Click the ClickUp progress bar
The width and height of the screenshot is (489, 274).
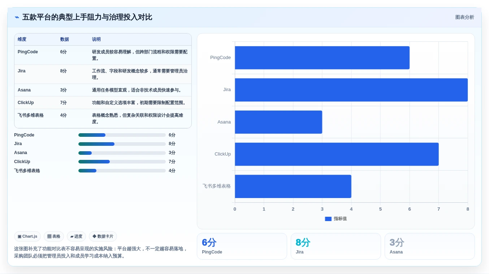pyautogui.click(x=122, y=162)
